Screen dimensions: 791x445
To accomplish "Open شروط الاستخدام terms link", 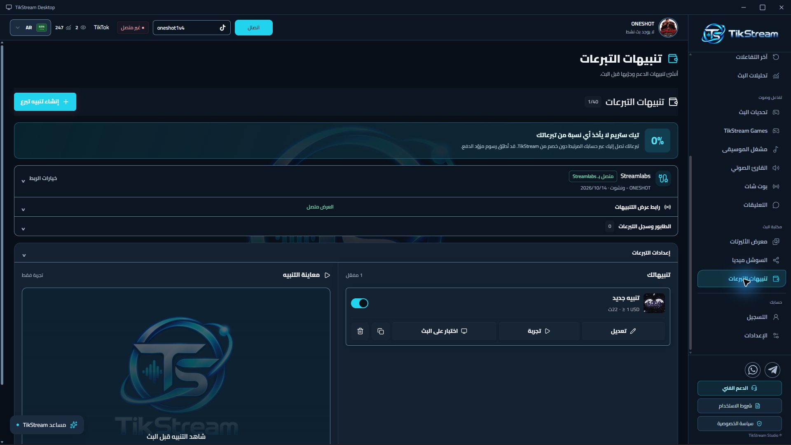I will [x=740, y=406].
